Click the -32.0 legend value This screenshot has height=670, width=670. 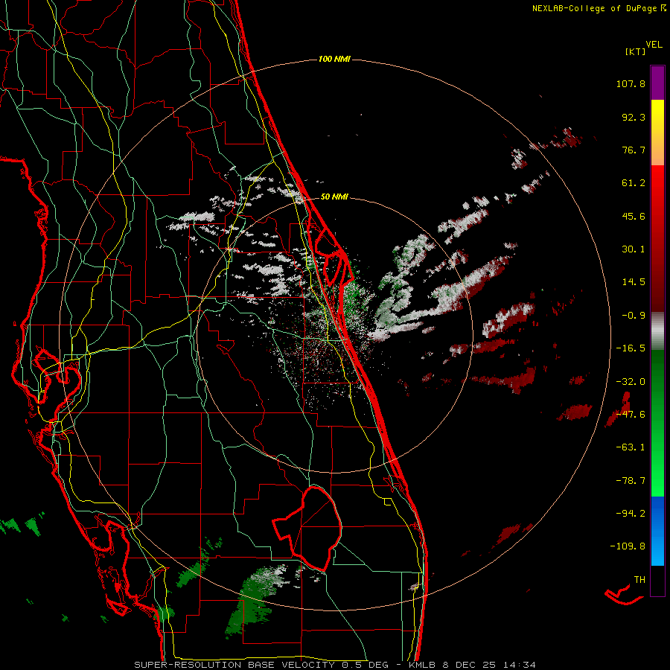631,382
